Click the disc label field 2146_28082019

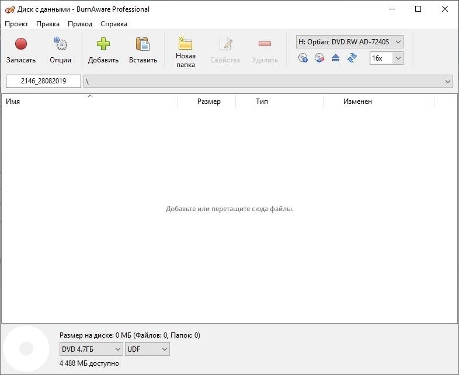click(x=43, y=81)
